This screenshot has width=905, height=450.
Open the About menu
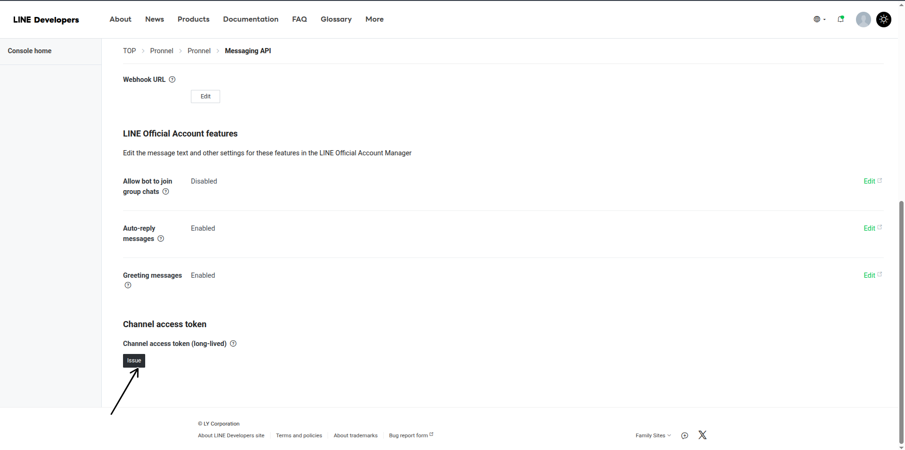click(x=120, y=19)
